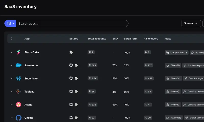This screenshot has height=122, width=204.
Task: Expand the Snowflake row
Action: [11, 79]
